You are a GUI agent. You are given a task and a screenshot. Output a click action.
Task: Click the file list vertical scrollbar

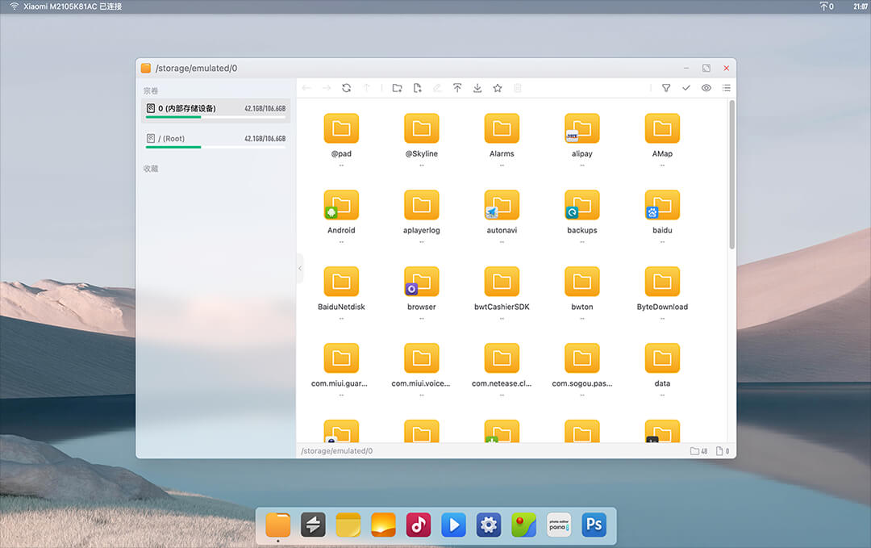click(x=732, y=174)
